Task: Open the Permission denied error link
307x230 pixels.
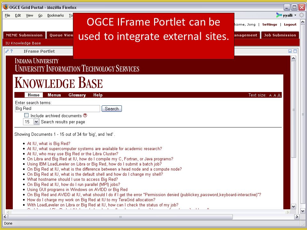Action: tap(144, 195)
